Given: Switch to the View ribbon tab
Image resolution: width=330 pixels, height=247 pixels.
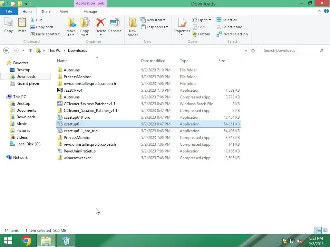Looking at the screenshot, I should (64, 12).
